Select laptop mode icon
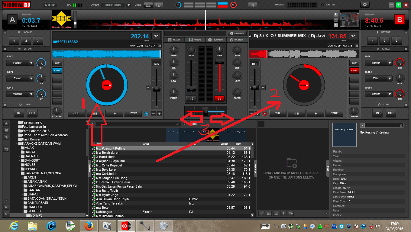The height and width of the screenshot is (232, 411). (x=148, y=5)
